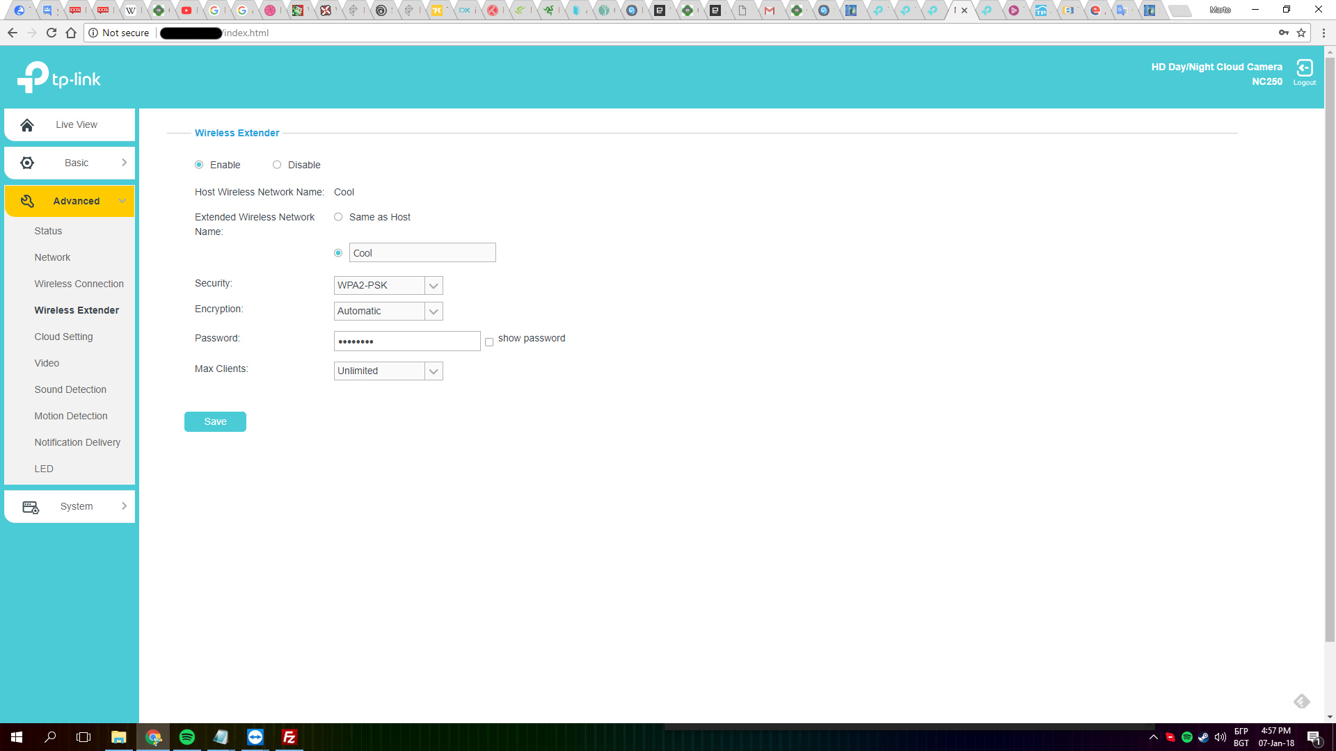Click the System menu icon
The height and width of the screenshot is (751, 1336).
tap(31, 507)
